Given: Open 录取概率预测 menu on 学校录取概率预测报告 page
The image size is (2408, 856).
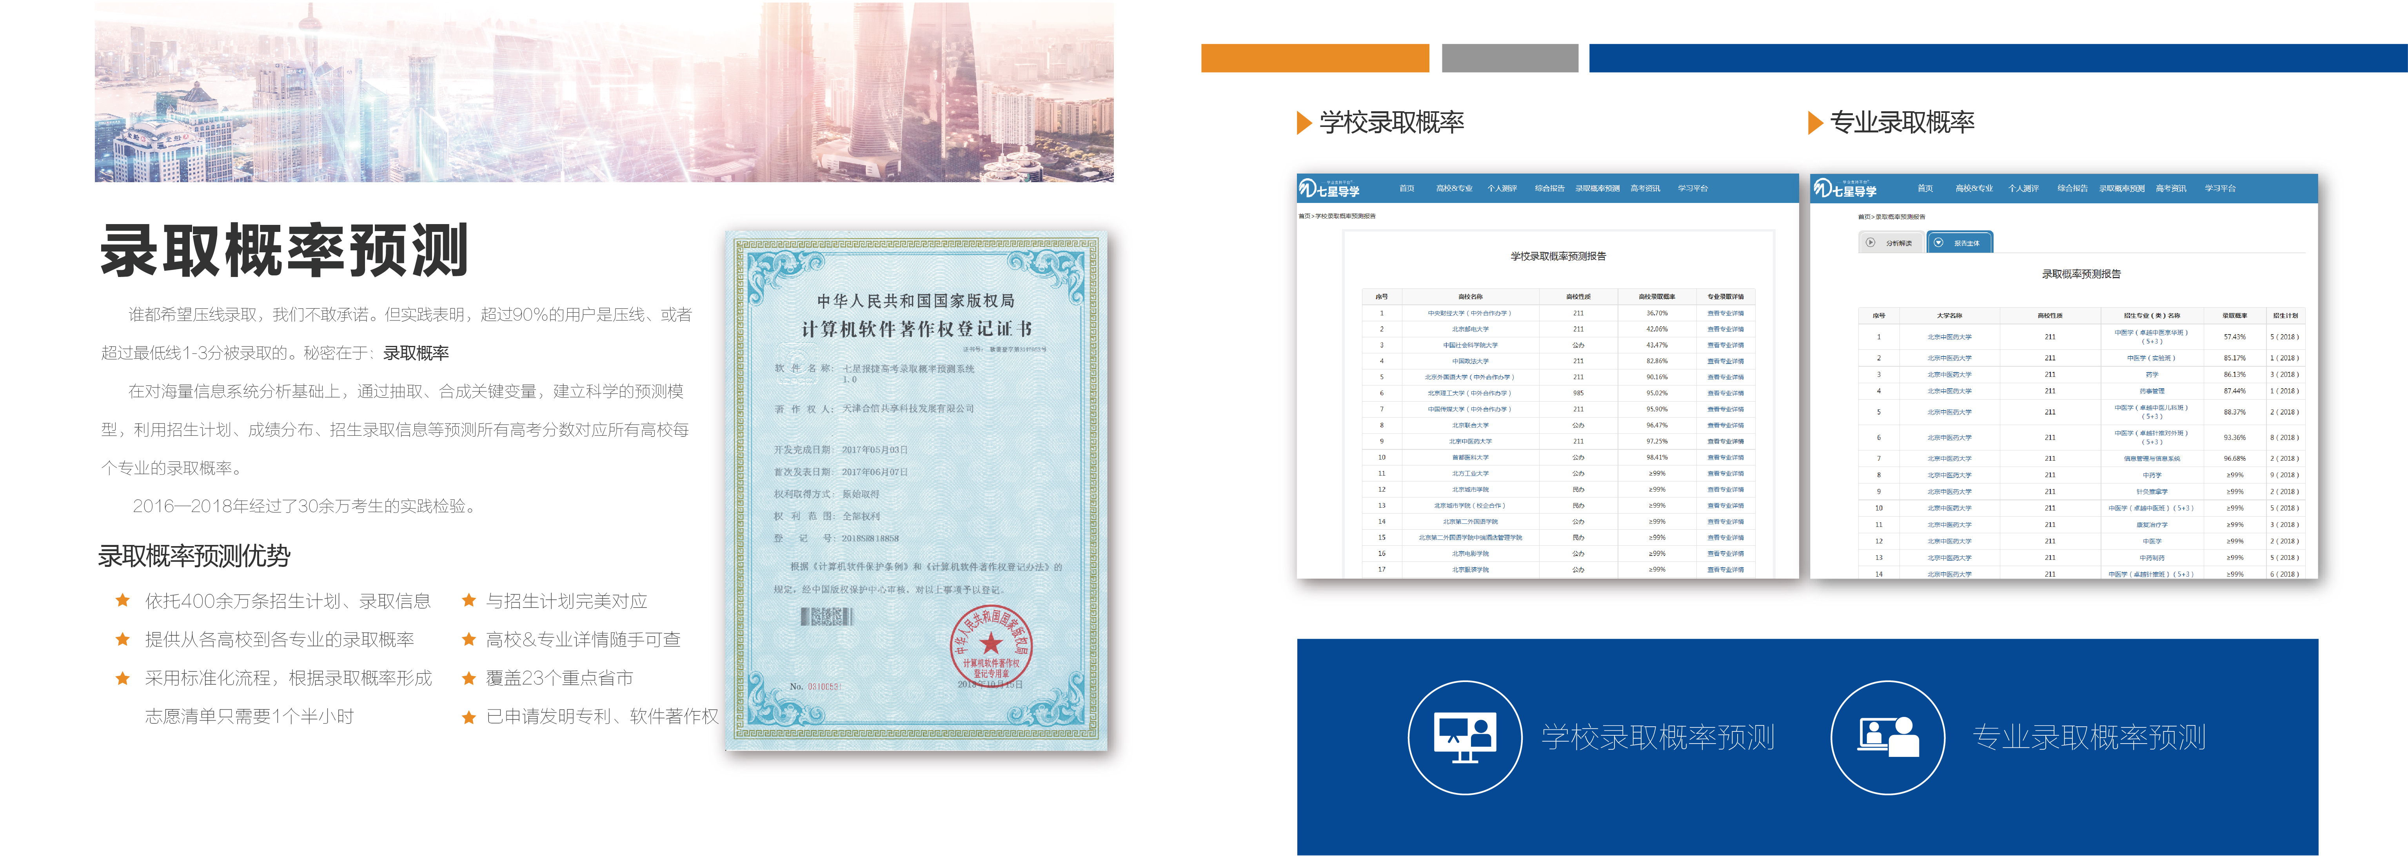Looking at the screenshot, I should (1598, 189).
